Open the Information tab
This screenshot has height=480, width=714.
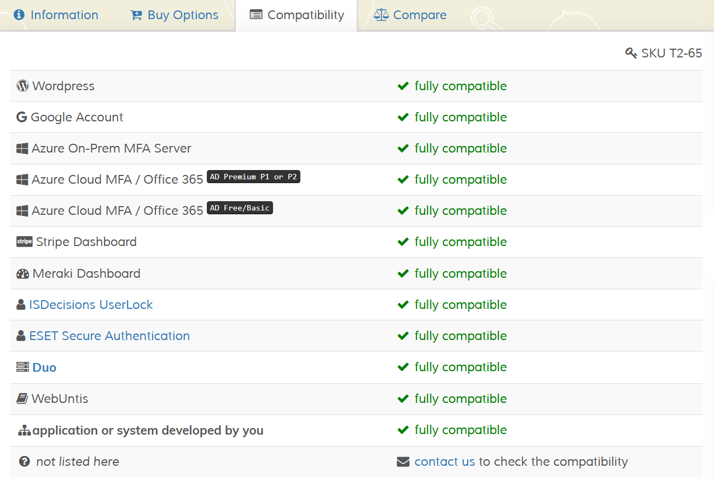56,15
